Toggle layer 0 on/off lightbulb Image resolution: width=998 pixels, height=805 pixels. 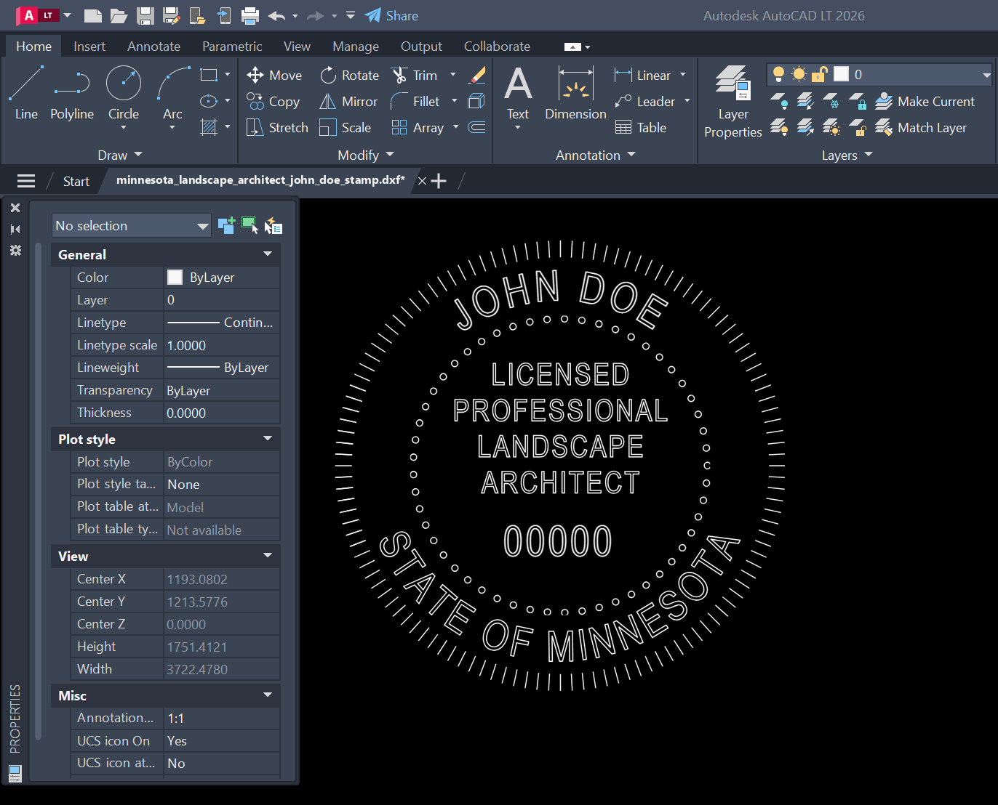tap(778, 74)
